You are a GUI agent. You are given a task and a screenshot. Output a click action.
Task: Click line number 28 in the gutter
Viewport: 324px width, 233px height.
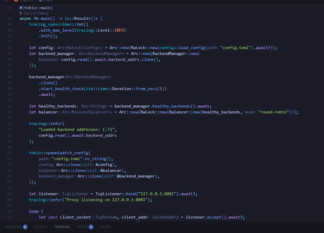pos(9,77)
